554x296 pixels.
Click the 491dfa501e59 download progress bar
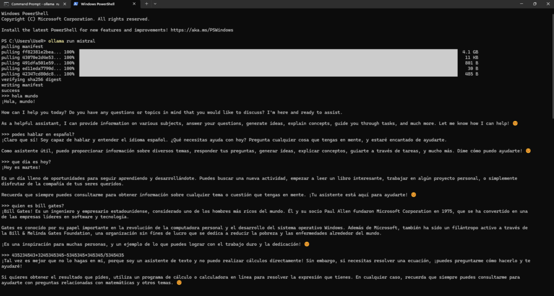(268, 63)
